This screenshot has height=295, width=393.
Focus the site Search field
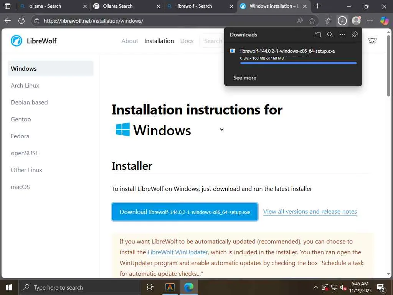click(213, 41)
